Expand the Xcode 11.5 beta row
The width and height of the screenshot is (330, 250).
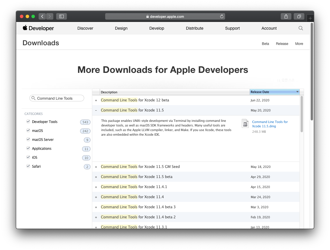96,177
